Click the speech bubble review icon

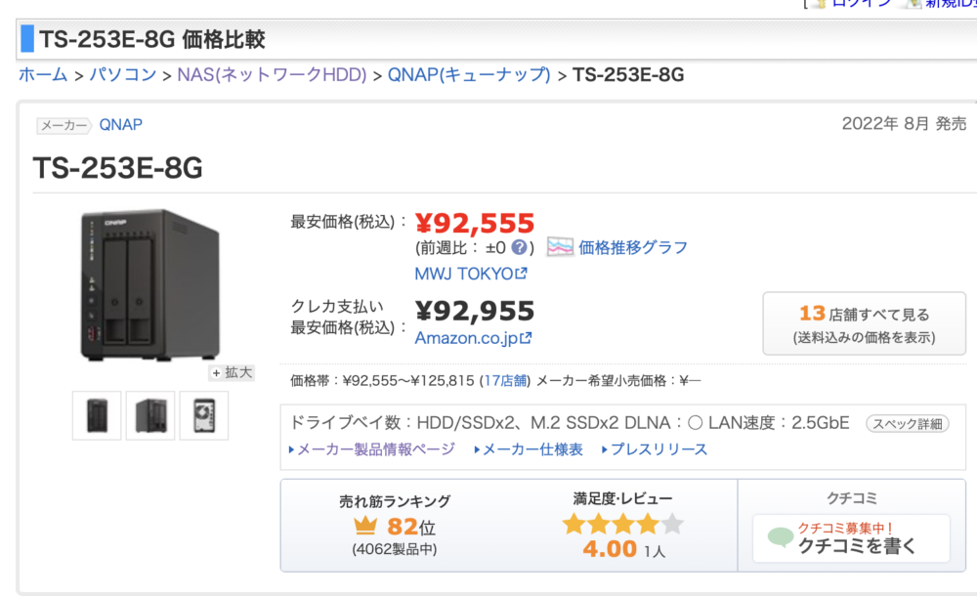click(x=781, y=537)
